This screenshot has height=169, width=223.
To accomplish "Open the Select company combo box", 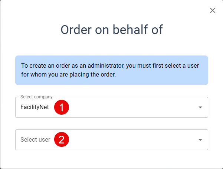I will (112, 107).
